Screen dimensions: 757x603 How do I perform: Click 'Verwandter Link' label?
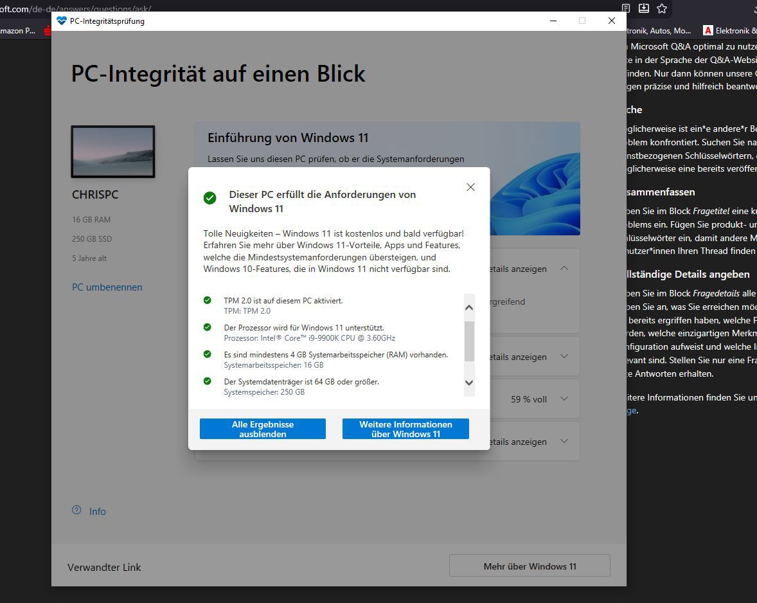point(104,567)
